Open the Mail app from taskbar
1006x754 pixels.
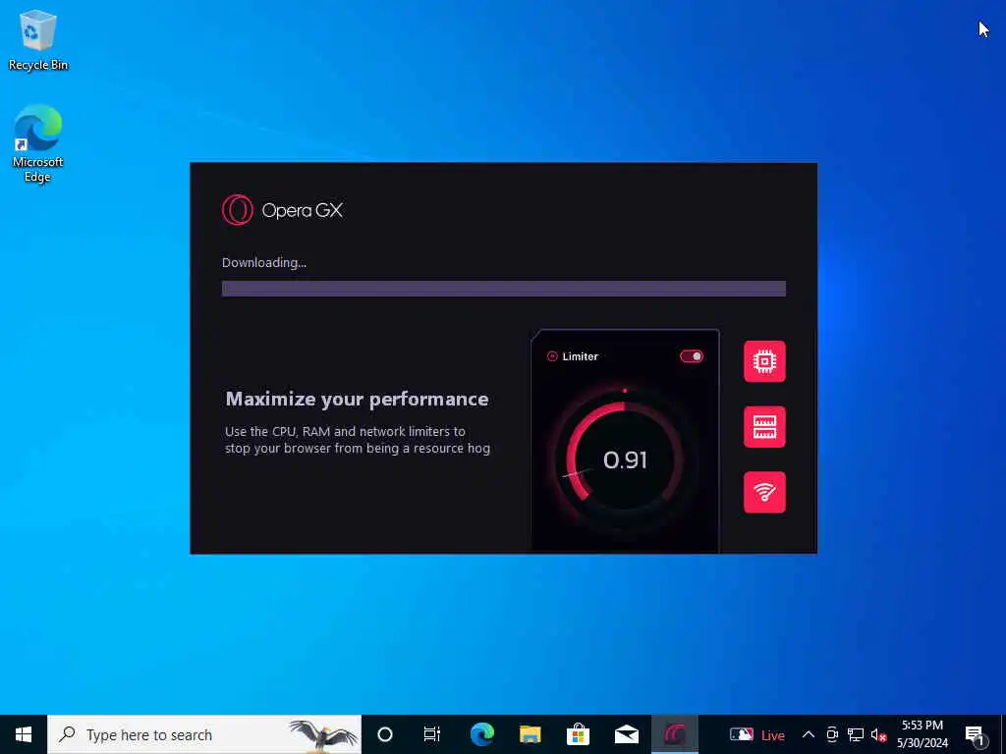(x=626, y=734)
